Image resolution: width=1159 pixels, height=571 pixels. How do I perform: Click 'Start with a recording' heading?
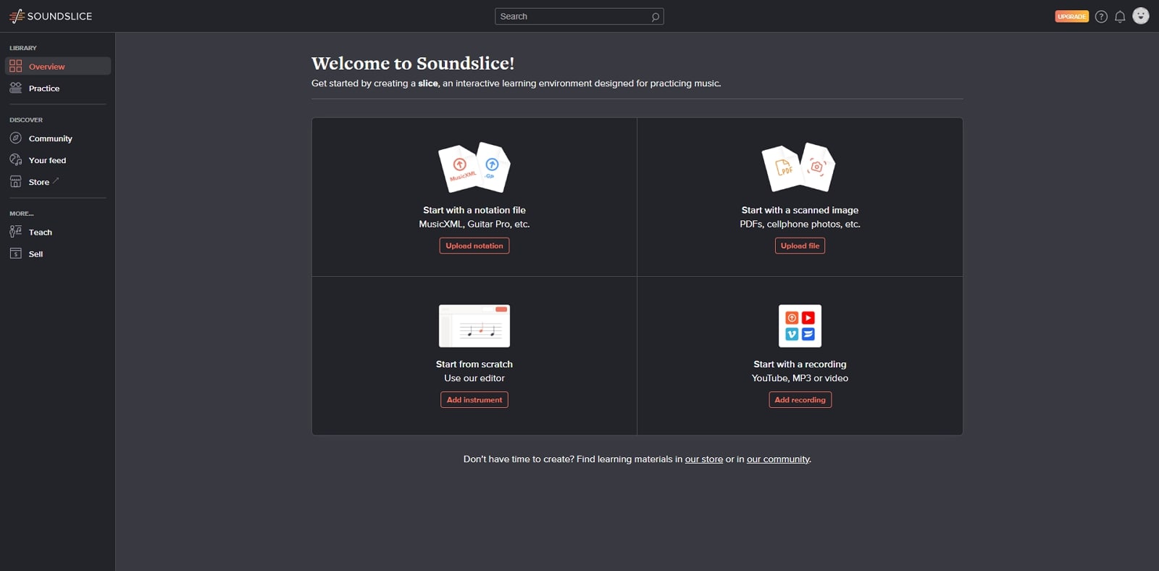tap(800, 364)
